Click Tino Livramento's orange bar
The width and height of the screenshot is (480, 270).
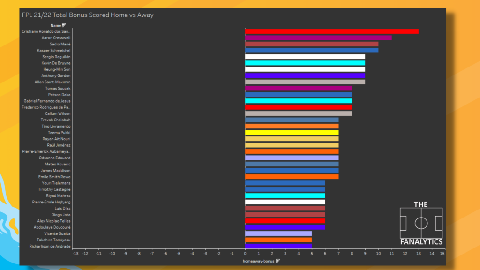pos(292,126)
